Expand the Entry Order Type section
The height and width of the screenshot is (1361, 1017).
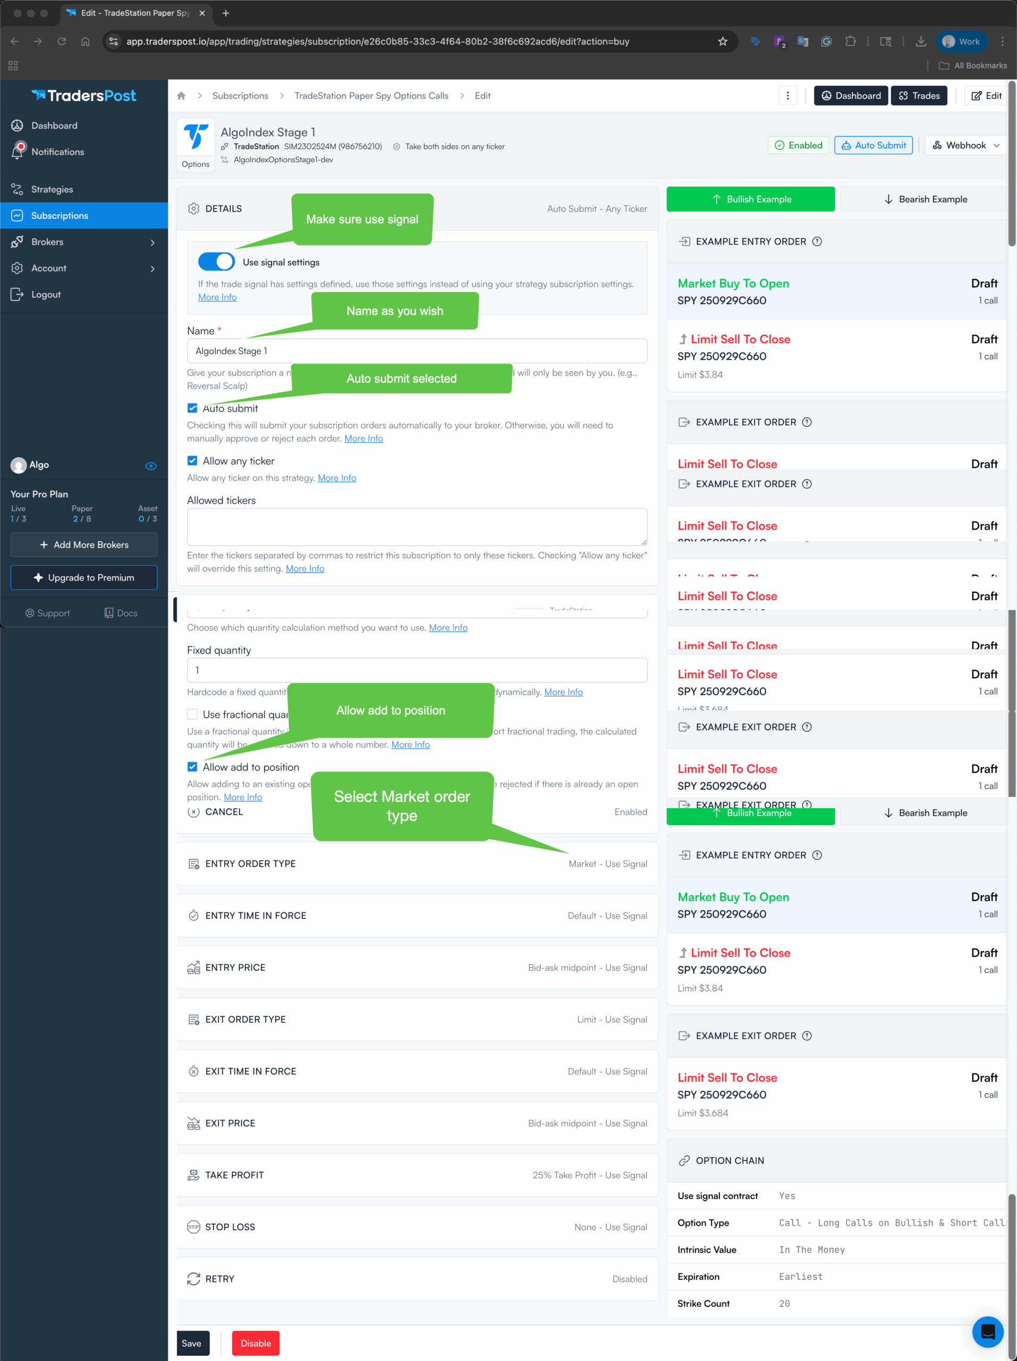(x=417, y=864)
